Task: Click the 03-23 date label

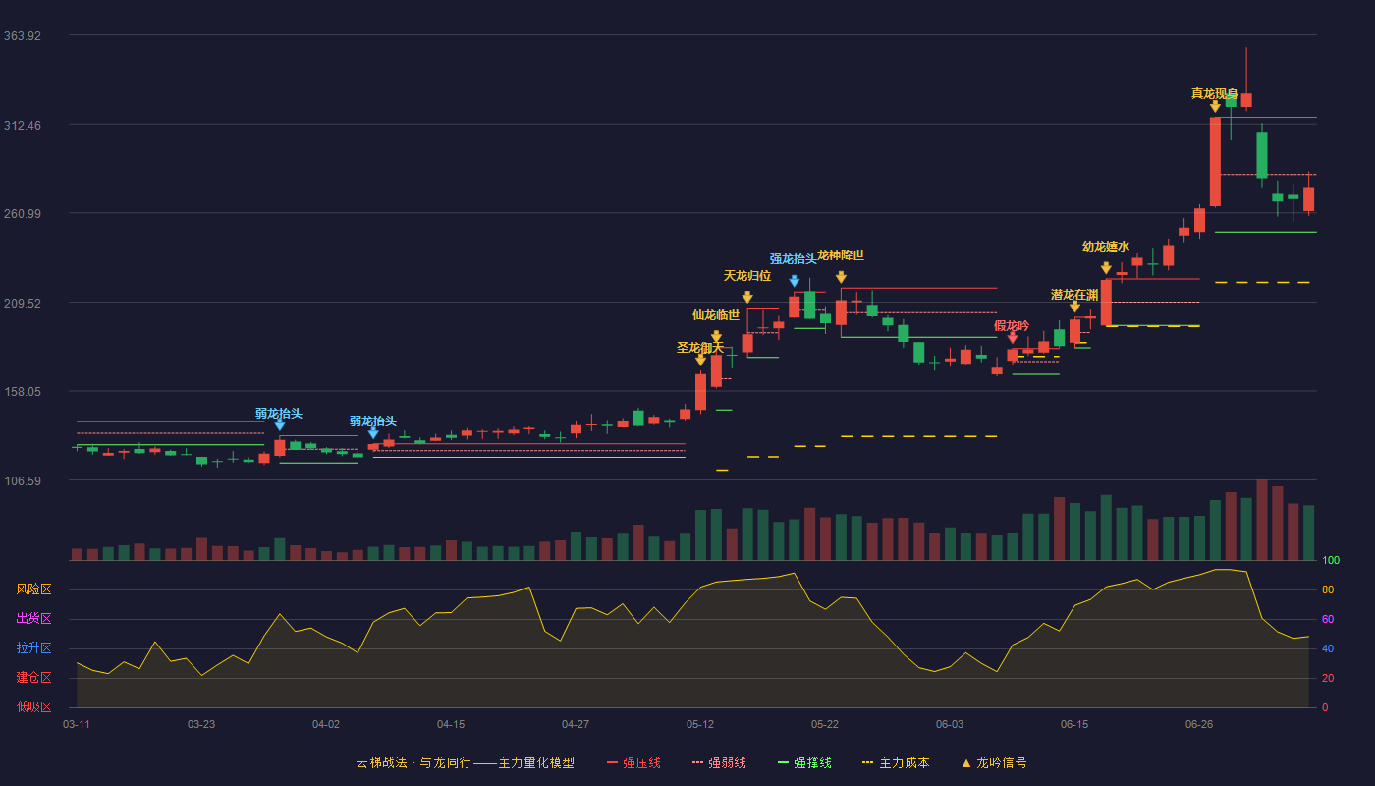Action: point(201,724)
